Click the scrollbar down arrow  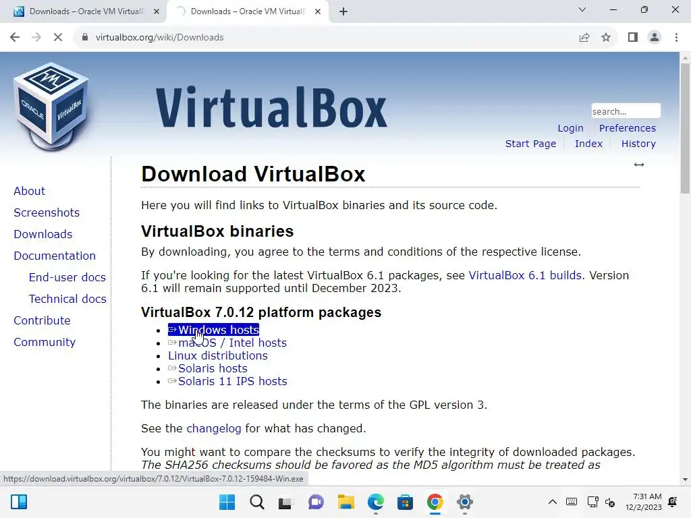pyautogui.click(x=685, y=480)
